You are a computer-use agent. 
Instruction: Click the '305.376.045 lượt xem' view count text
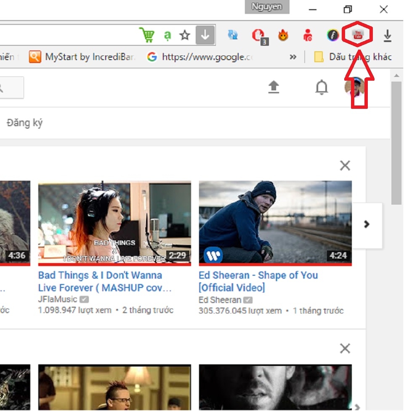(x=240, y=311)
